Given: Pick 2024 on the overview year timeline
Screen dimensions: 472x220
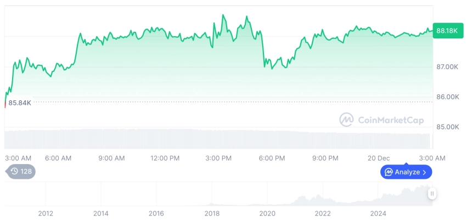Looking at the screenshot, I should coord(378,213).
